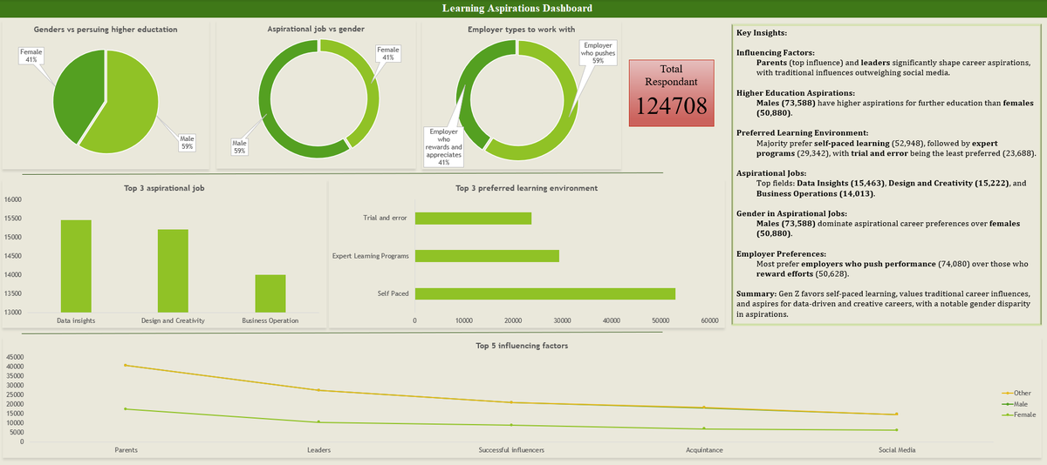Image resolution: width=1047 pixels, height=465 pixels.
Task: Click the 'Design and Creativity' axis label
Action: click(173, 320)
